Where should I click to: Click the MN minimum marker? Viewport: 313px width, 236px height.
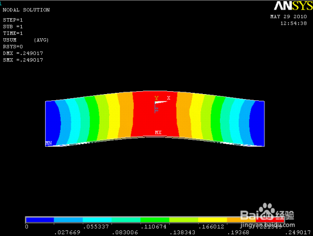(x=49, y=143)
